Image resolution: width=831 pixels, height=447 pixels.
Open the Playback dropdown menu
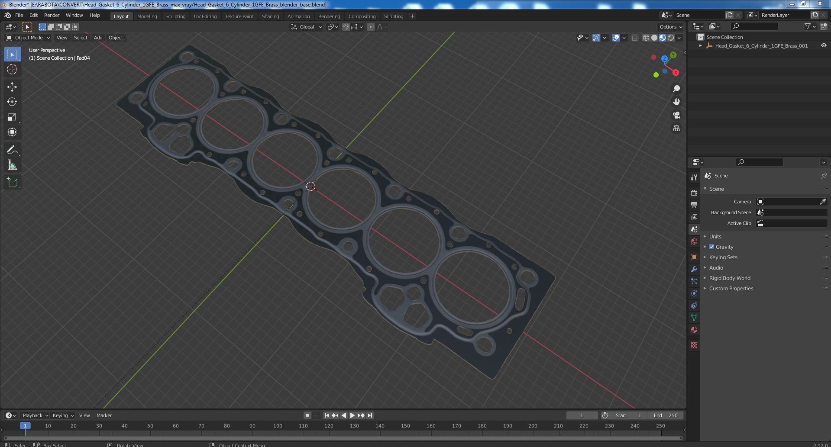click(35, 415)
